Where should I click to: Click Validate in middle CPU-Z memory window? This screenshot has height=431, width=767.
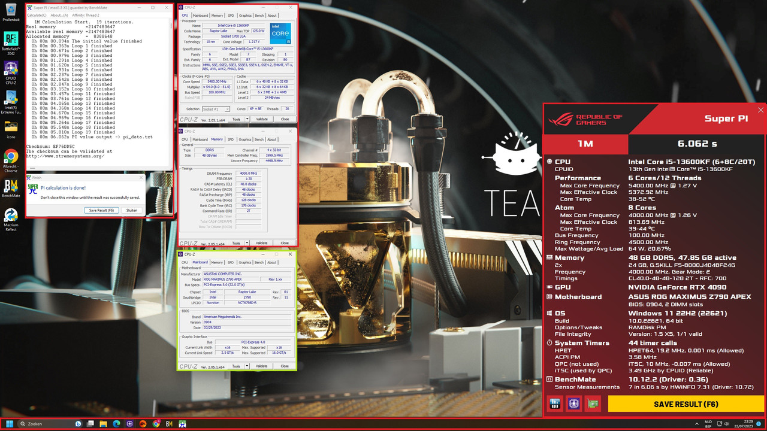tap(262, 243)
